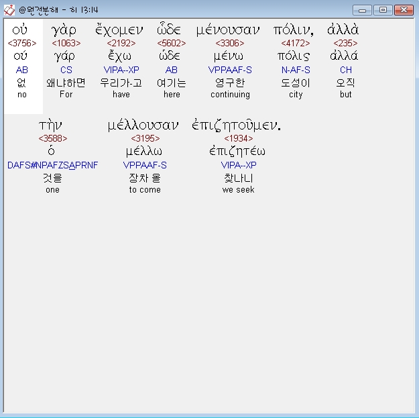Open Strong's number <5602>
This screenshot has width=419, height=418.
coord(172,43)
